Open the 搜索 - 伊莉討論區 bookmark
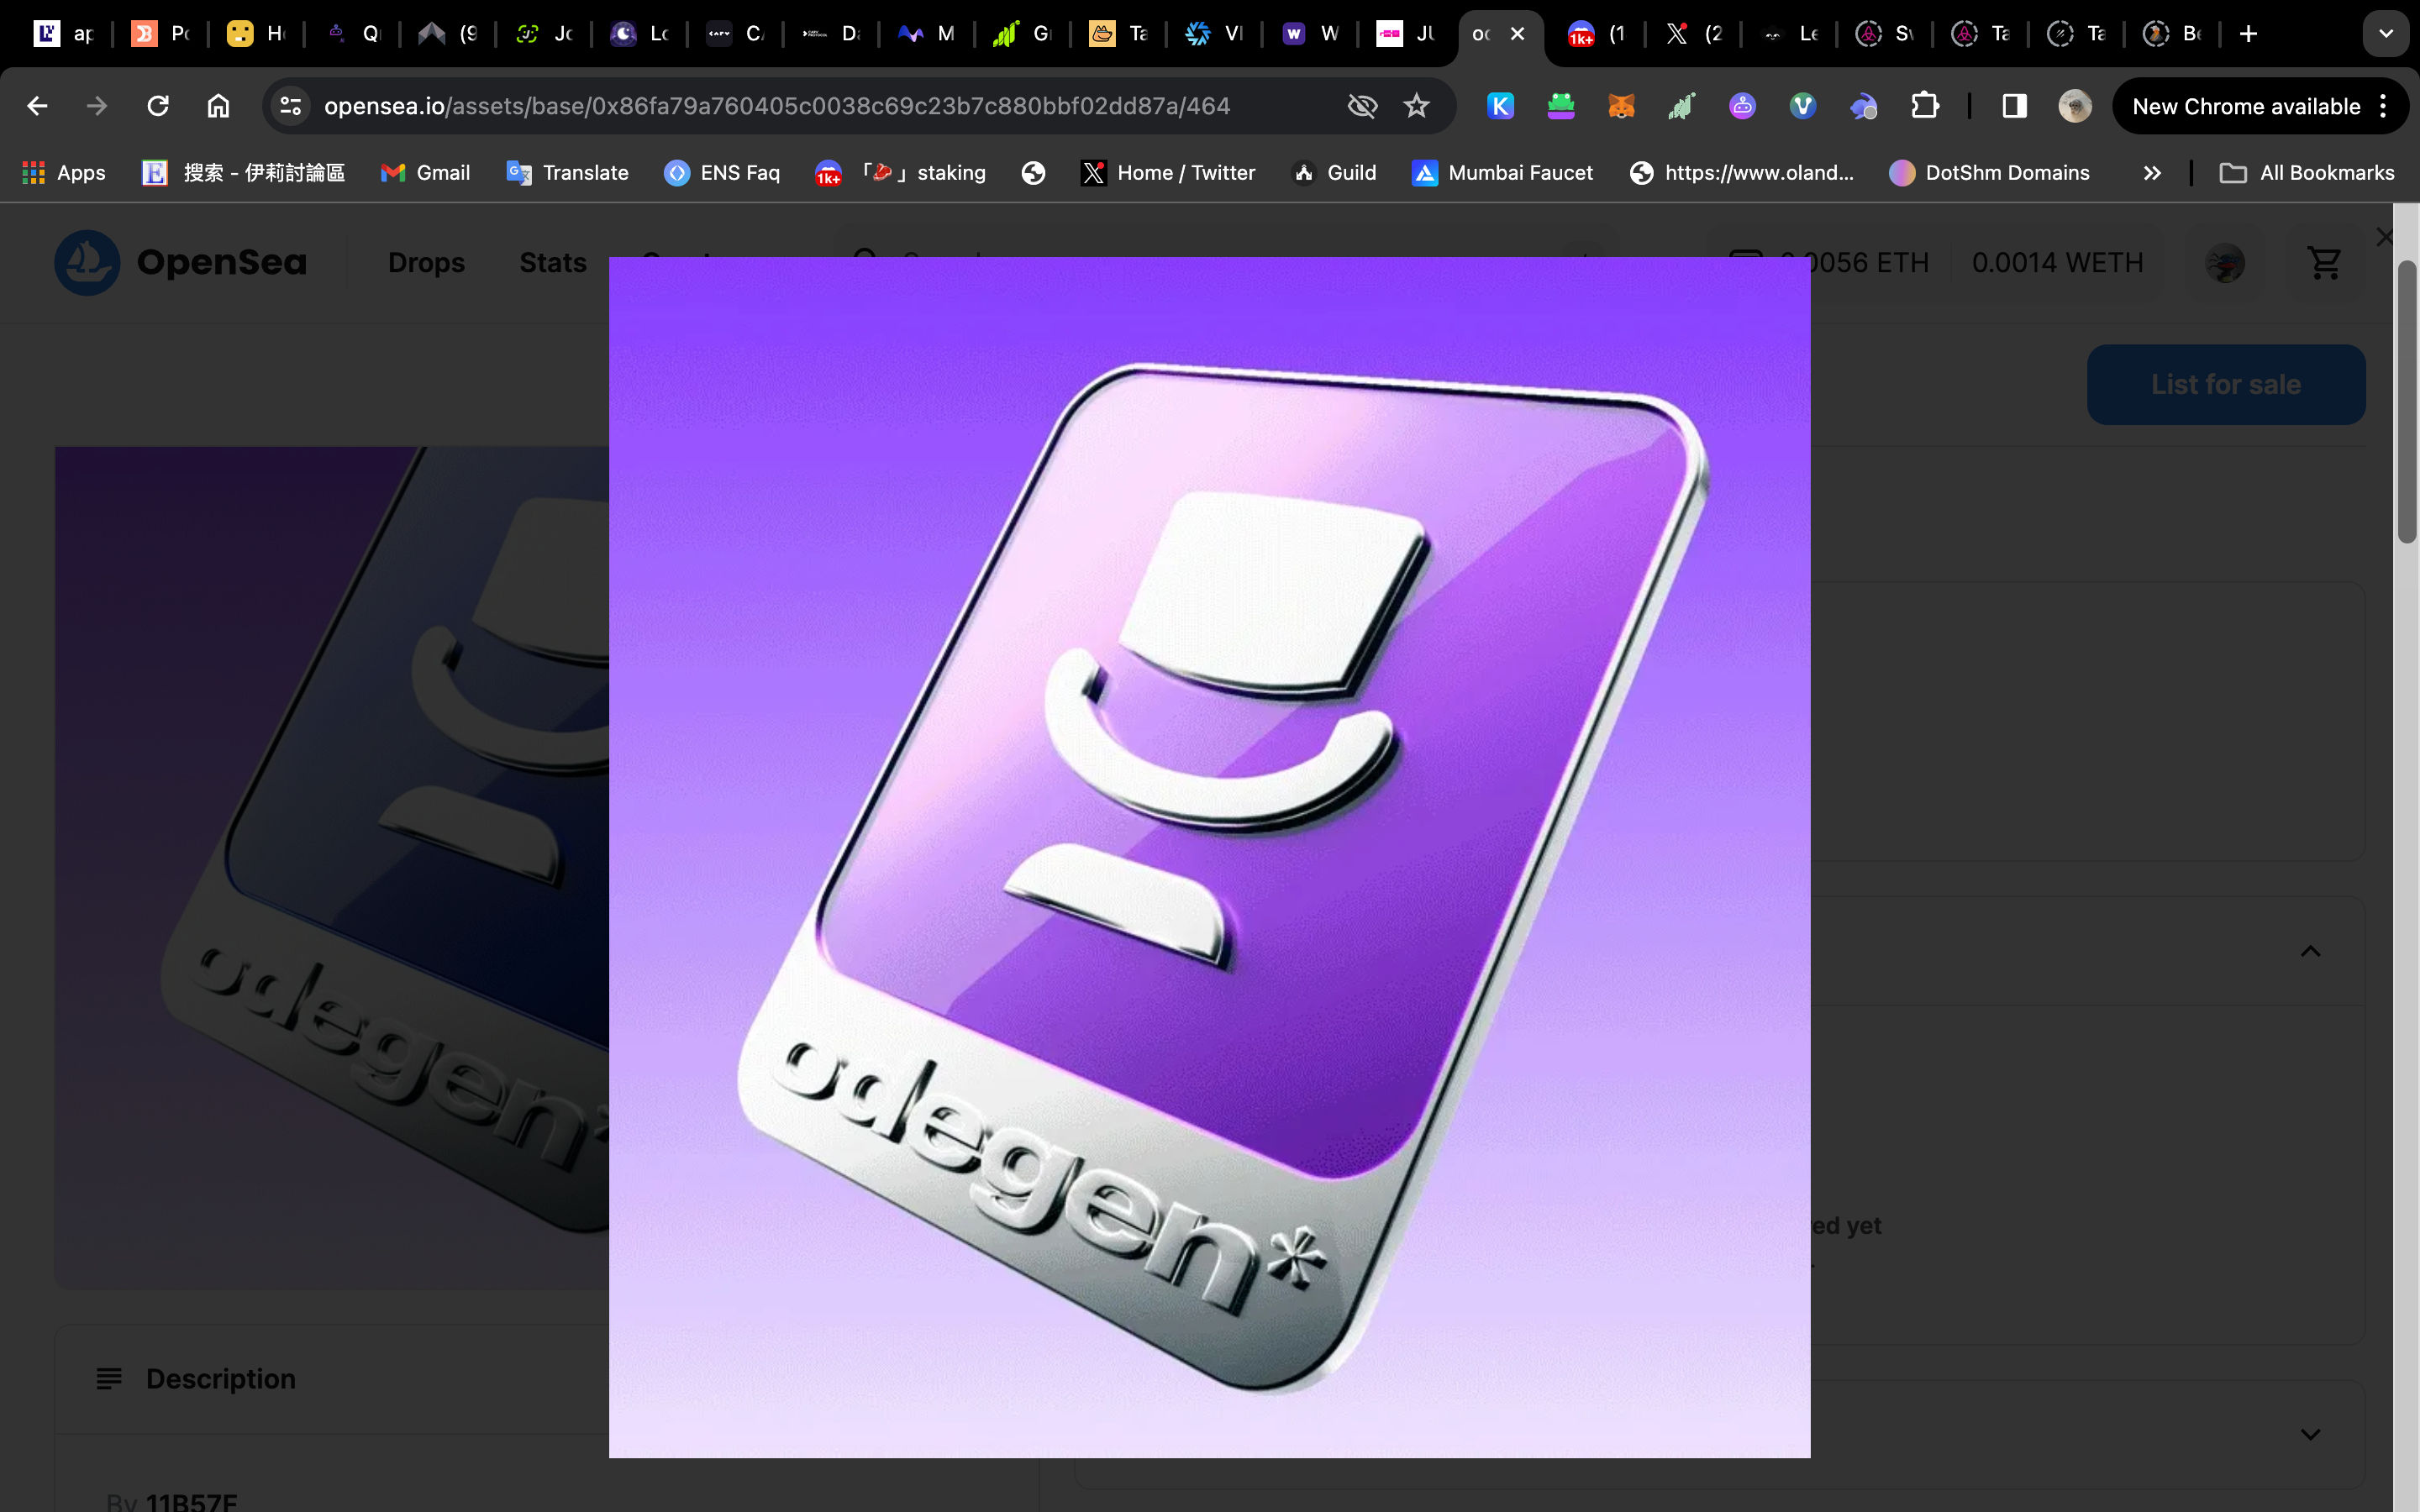This screenshot has height=1512, width=2420. pos(244,173)
